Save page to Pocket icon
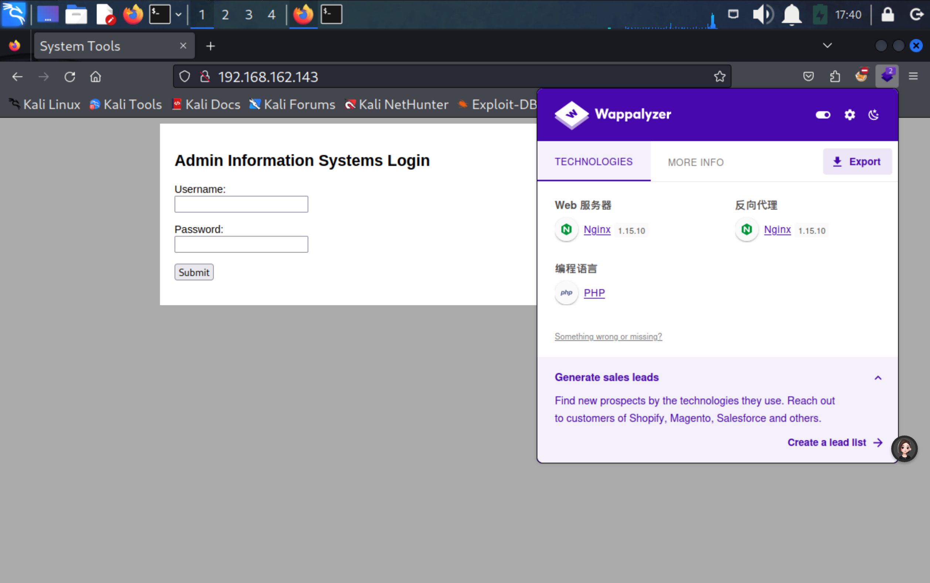The height and width of the screenshot is (583, 930). pyautogui.click(x=808, y=77)
